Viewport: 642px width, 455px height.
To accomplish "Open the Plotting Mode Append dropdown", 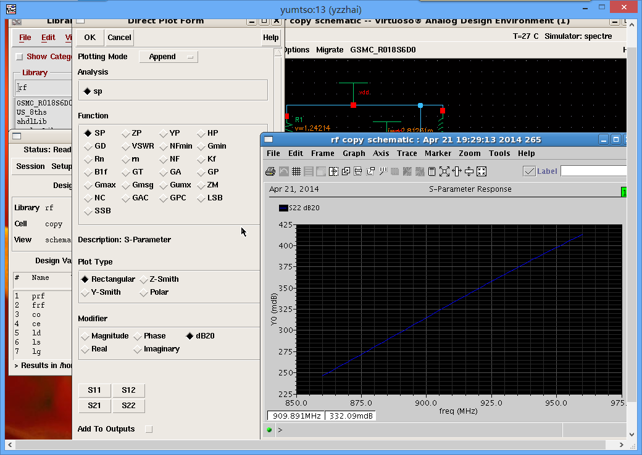I will coord(169,57).
